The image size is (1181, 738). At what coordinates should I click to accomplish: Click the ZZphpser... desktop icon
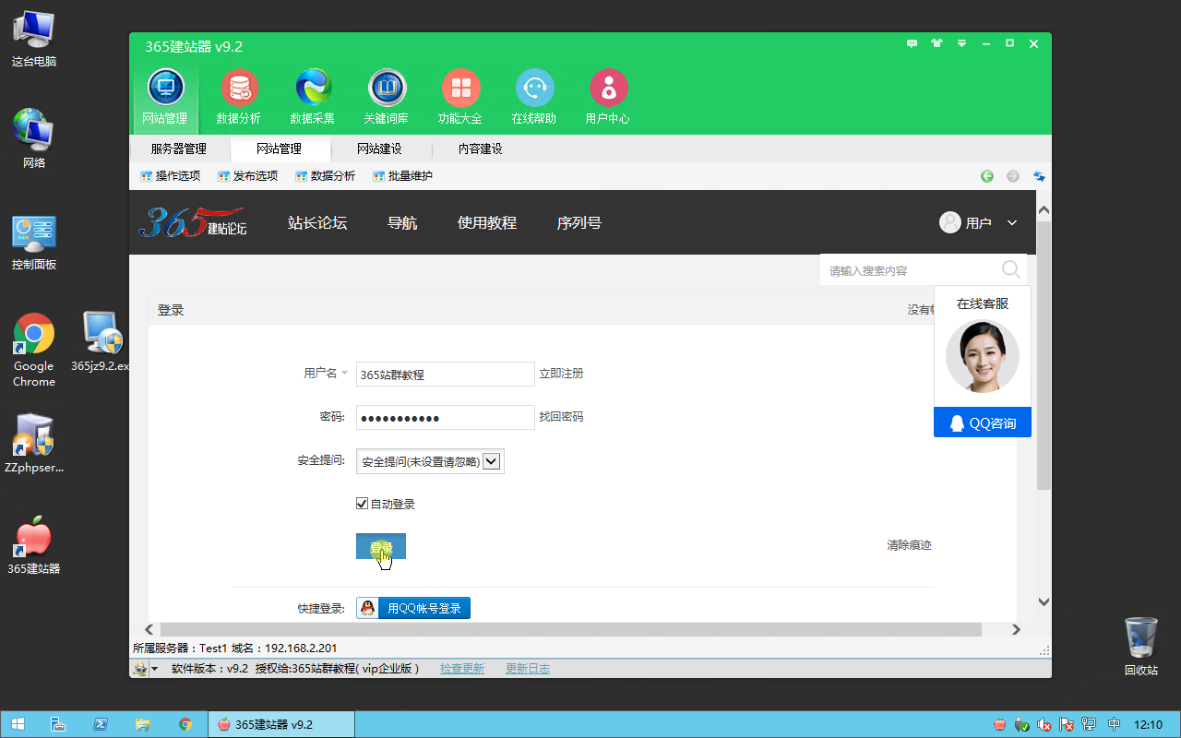click(34, 443)
